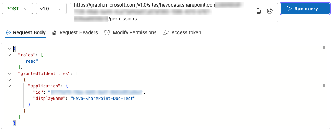332x130 pixels.
Task: Click the "roles" key in JSON
Action: (x=27, y=55)
